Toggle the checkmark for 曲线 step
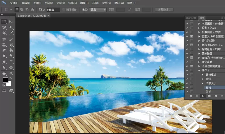This screenshot has width=225, height=134. [187, 79]
